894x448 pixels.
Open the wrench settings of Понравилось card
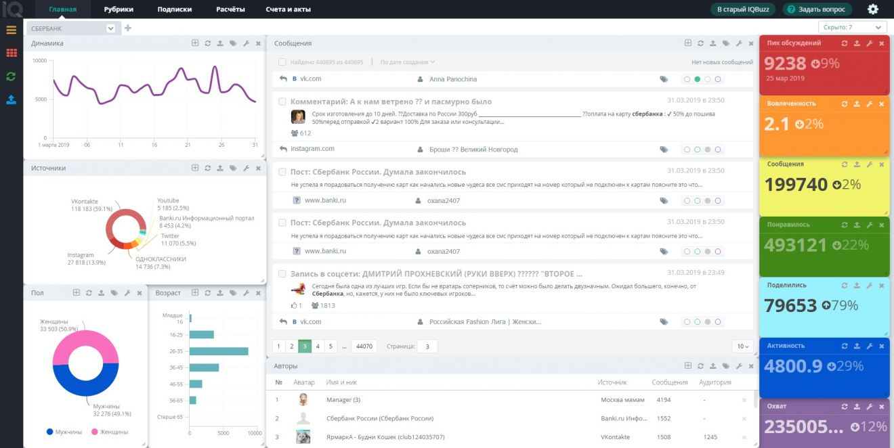tap(869, 225)
